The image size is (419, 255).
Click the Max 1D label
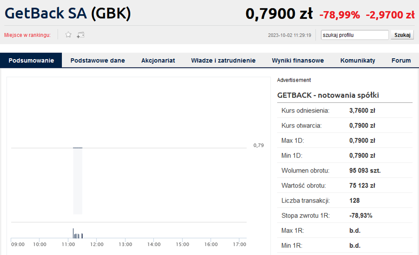click(293, 141)
